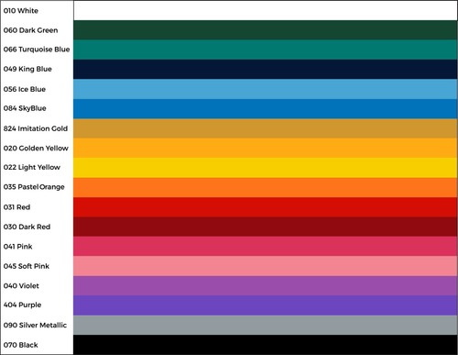The width and height of the screenshot is (458, 355).
Task: Click the 022 Light Yellow color bar
Action: pos(265,168)
